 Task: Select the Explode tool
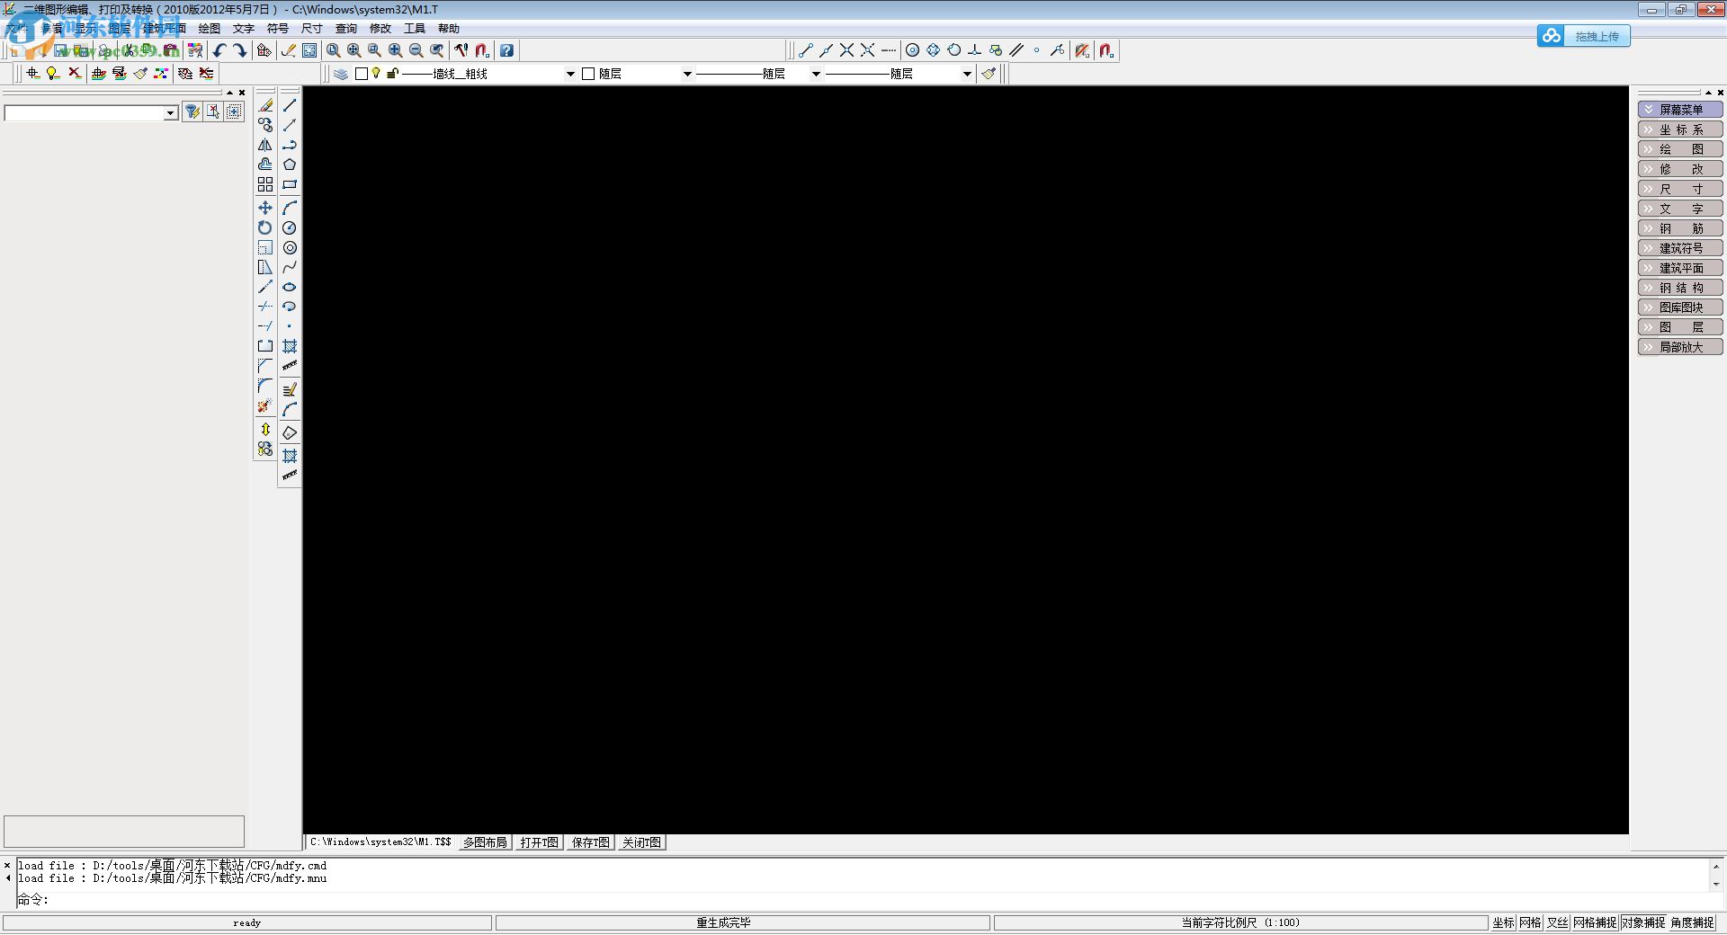pyautogui.click(x=265, y=405)
